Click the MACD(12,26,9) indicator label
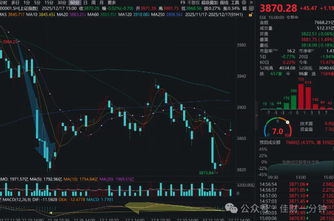334x221 pixels. point(17,200)
